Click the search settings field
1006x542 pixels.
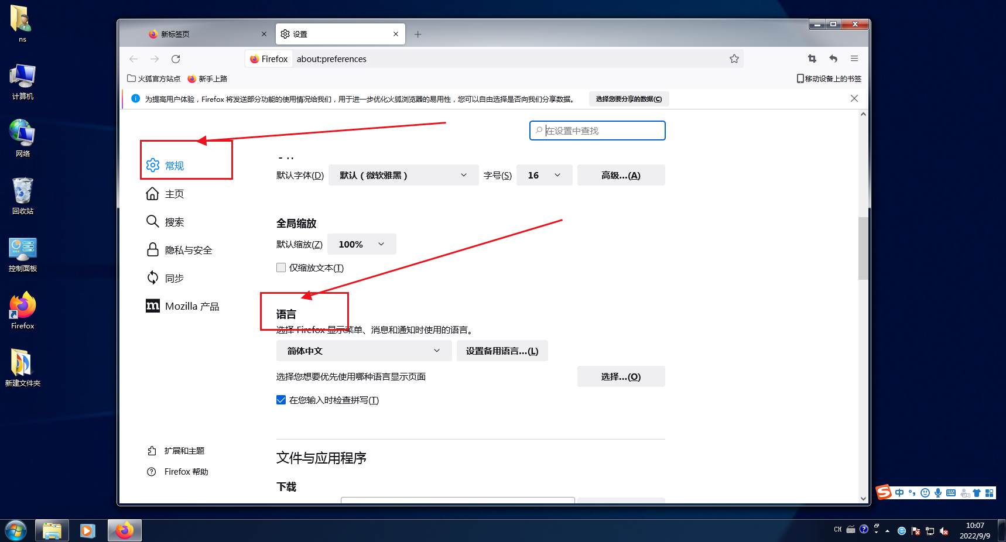[597, 131]
